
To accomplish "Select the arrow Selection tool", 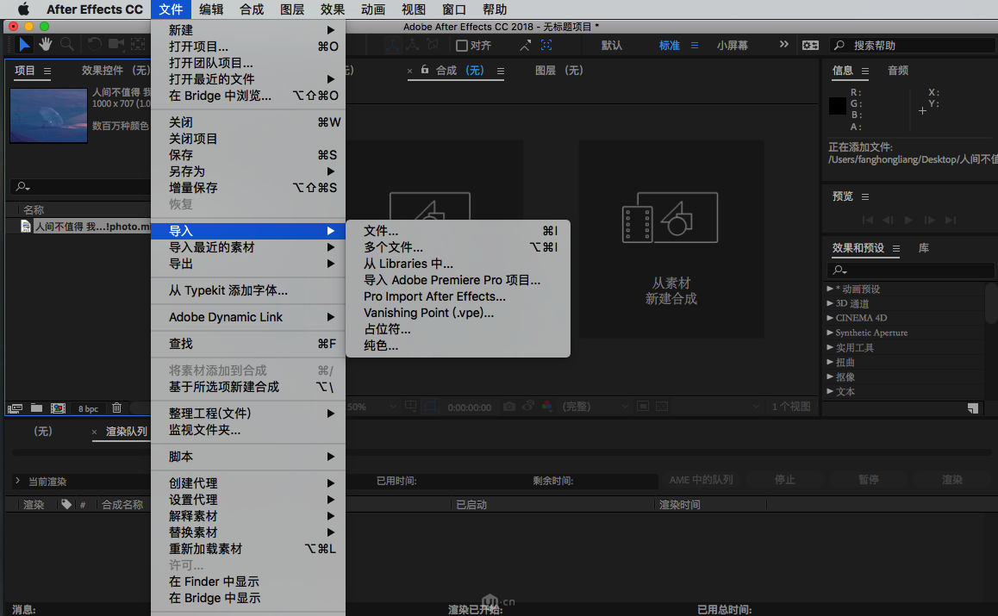I will click(24, 45).
